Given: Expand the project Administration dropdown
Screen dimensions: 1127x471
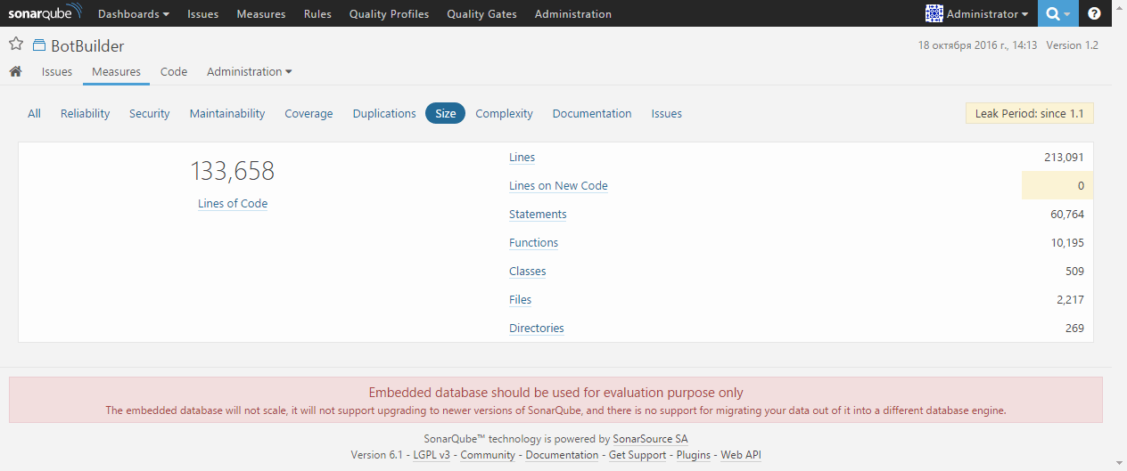Looking at the screenshot, I should (249, 71).
